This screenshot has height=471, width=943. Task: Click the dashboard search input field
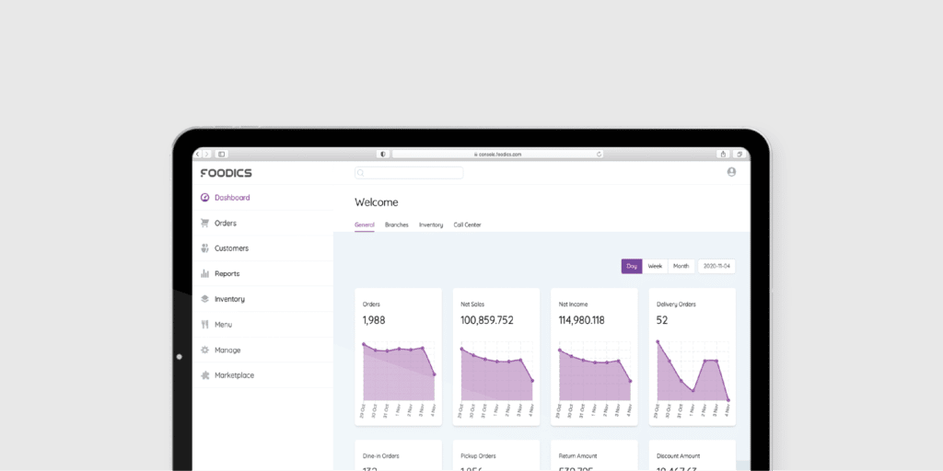[412, 172]
